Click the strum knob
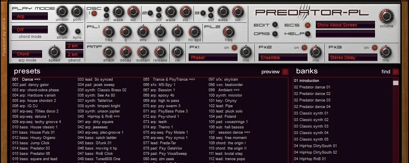409x163 pixels. point(62,29)
